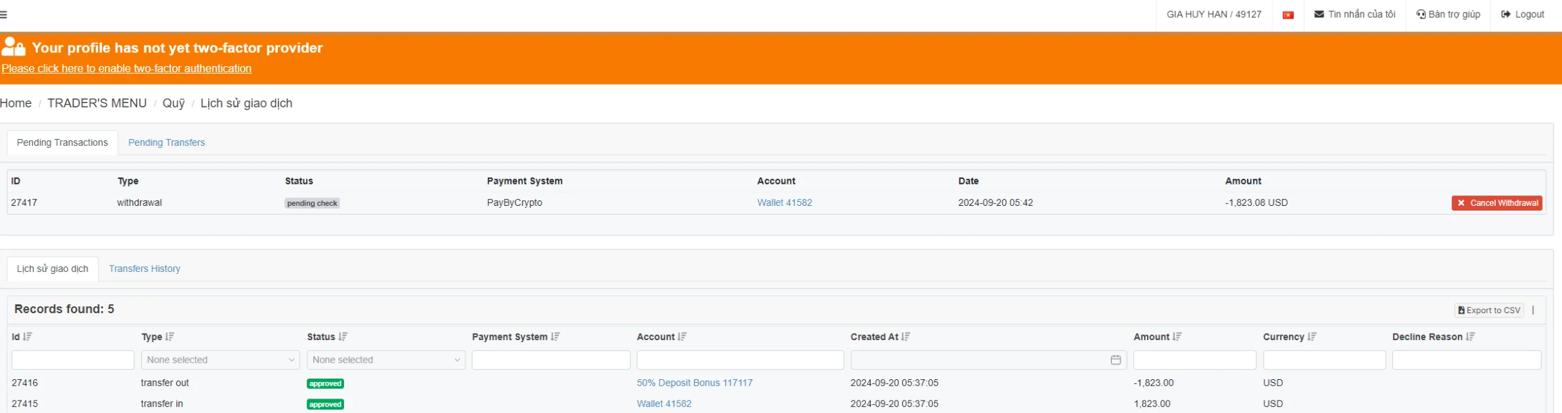This screenshot has height=413, width=1562.
Task: Open the Transfers History tab
Action: click(144, 268)
